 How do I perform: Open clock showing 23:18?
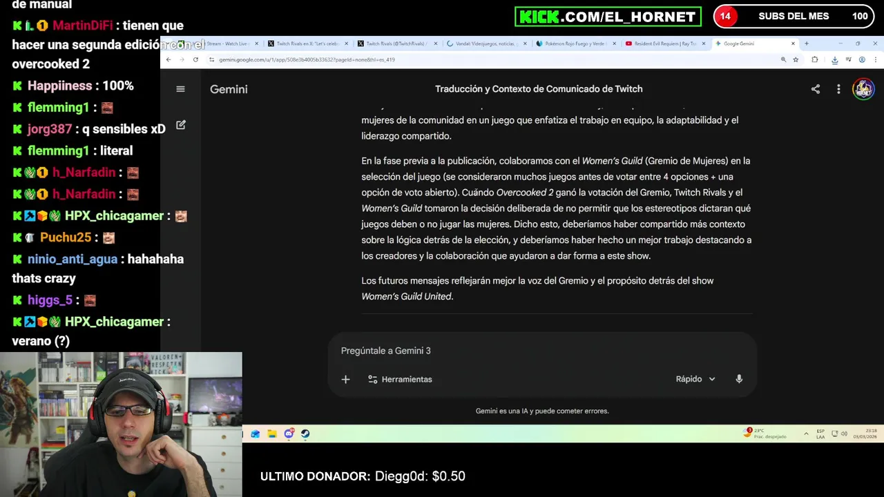865,433
